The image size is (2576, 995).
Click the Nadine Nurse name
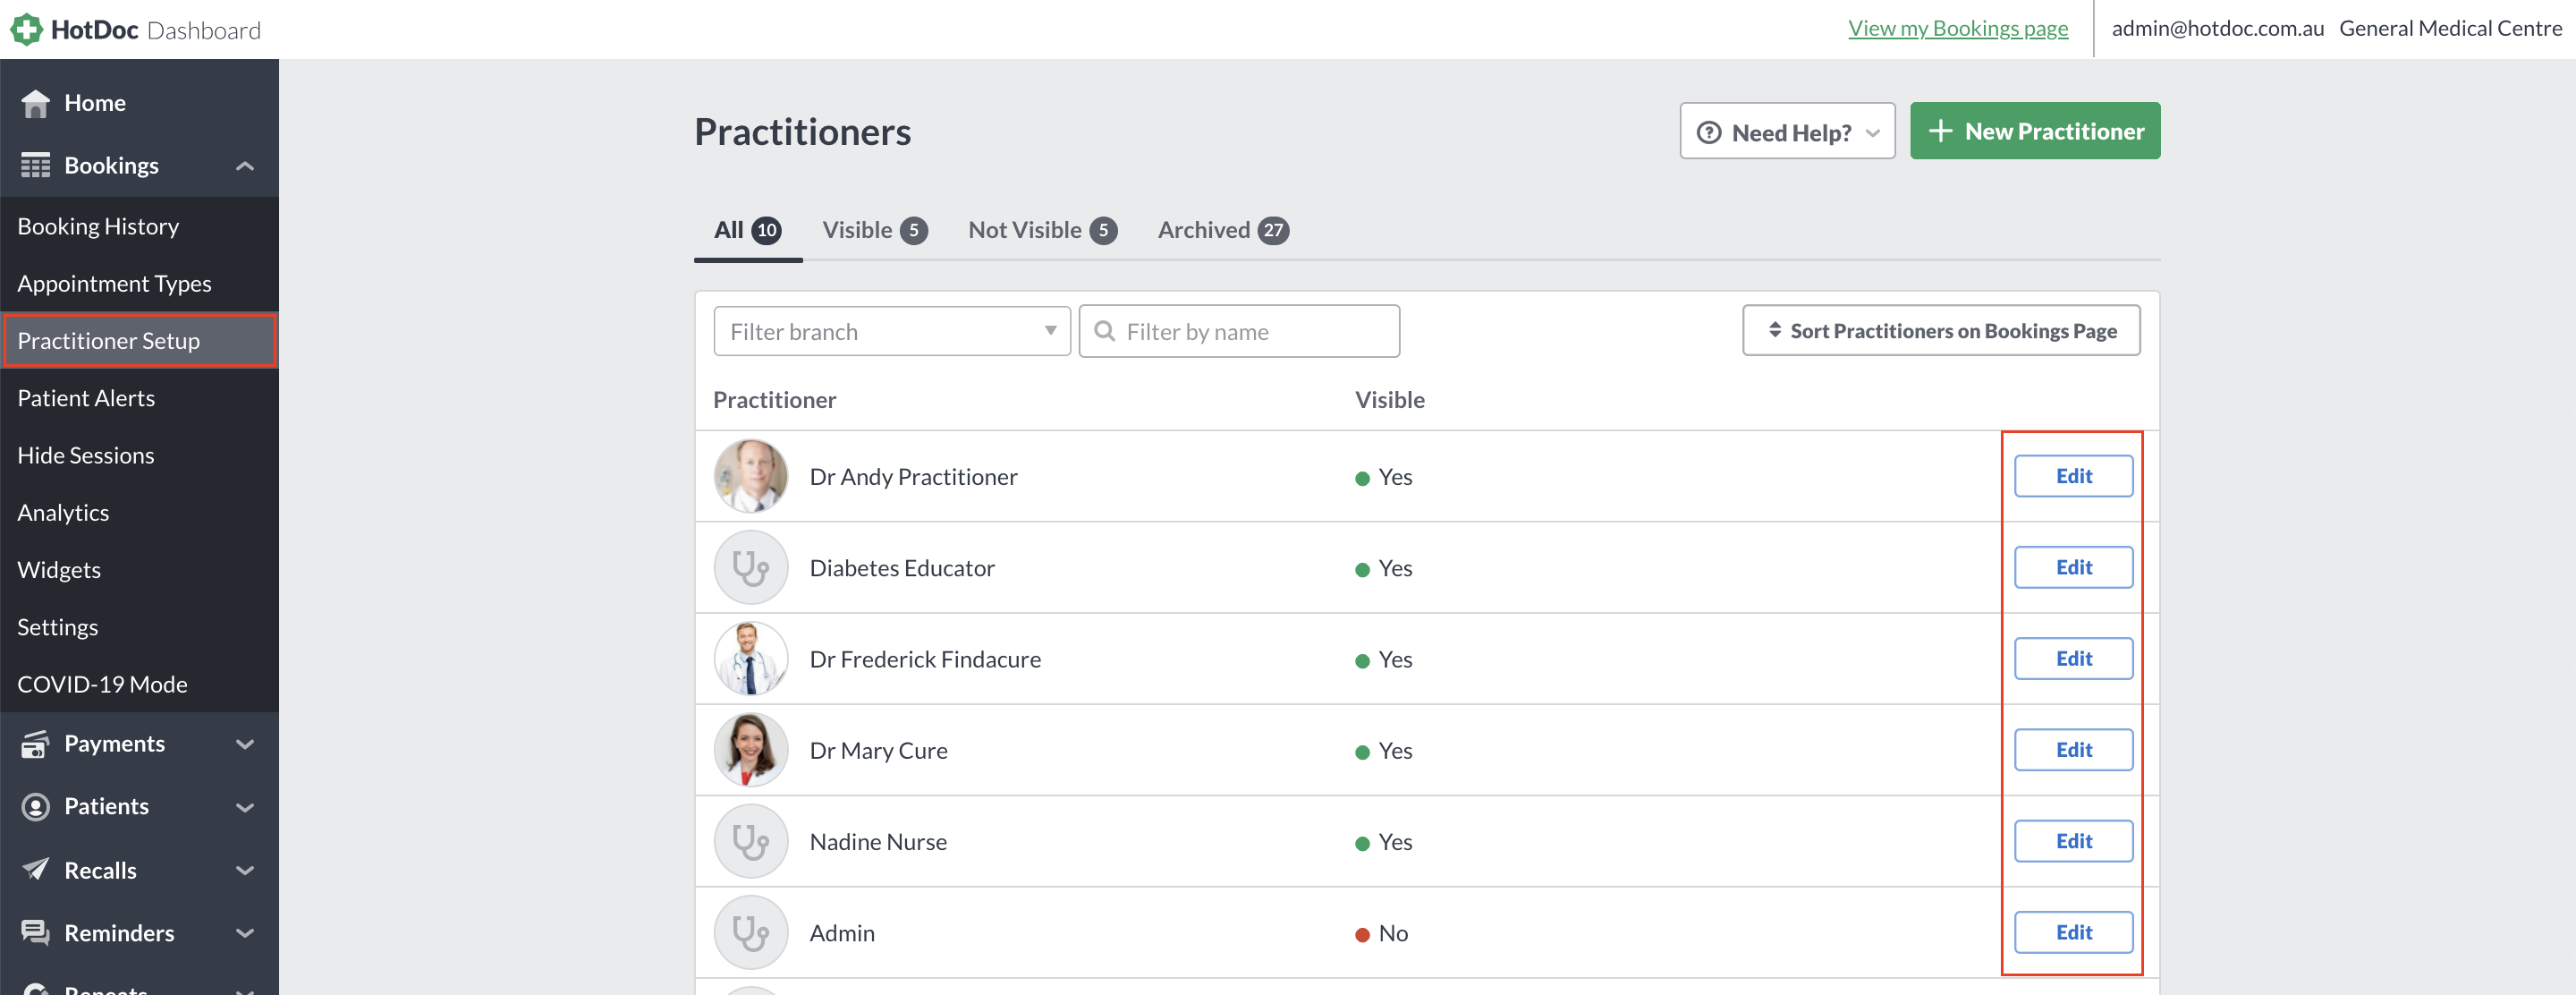pyautogui.click(x=878, y=842)
